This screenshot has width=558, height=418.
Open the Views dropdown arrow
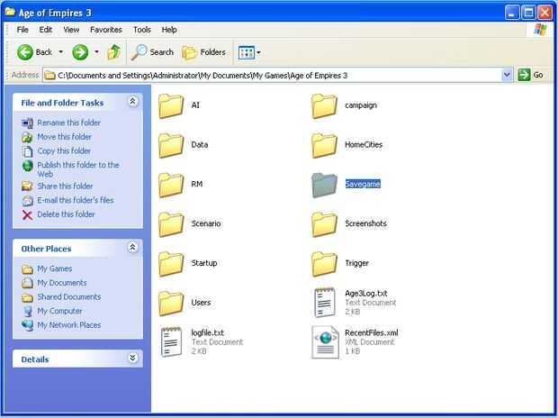(x=258, y=53)
